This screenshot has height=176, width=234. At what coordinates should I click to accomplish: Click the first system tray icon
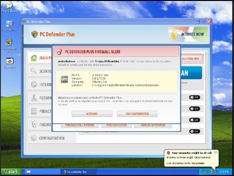tap(203, 172)
